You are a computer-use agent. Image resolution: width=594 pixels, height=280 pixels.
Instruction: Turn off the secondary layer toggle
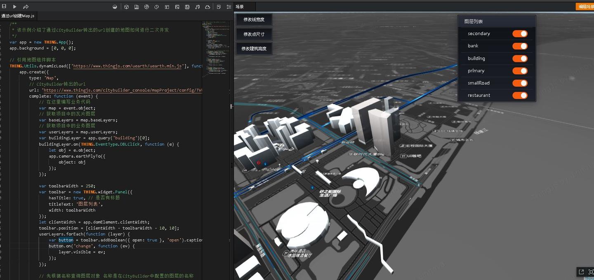(x=520, y=33)
